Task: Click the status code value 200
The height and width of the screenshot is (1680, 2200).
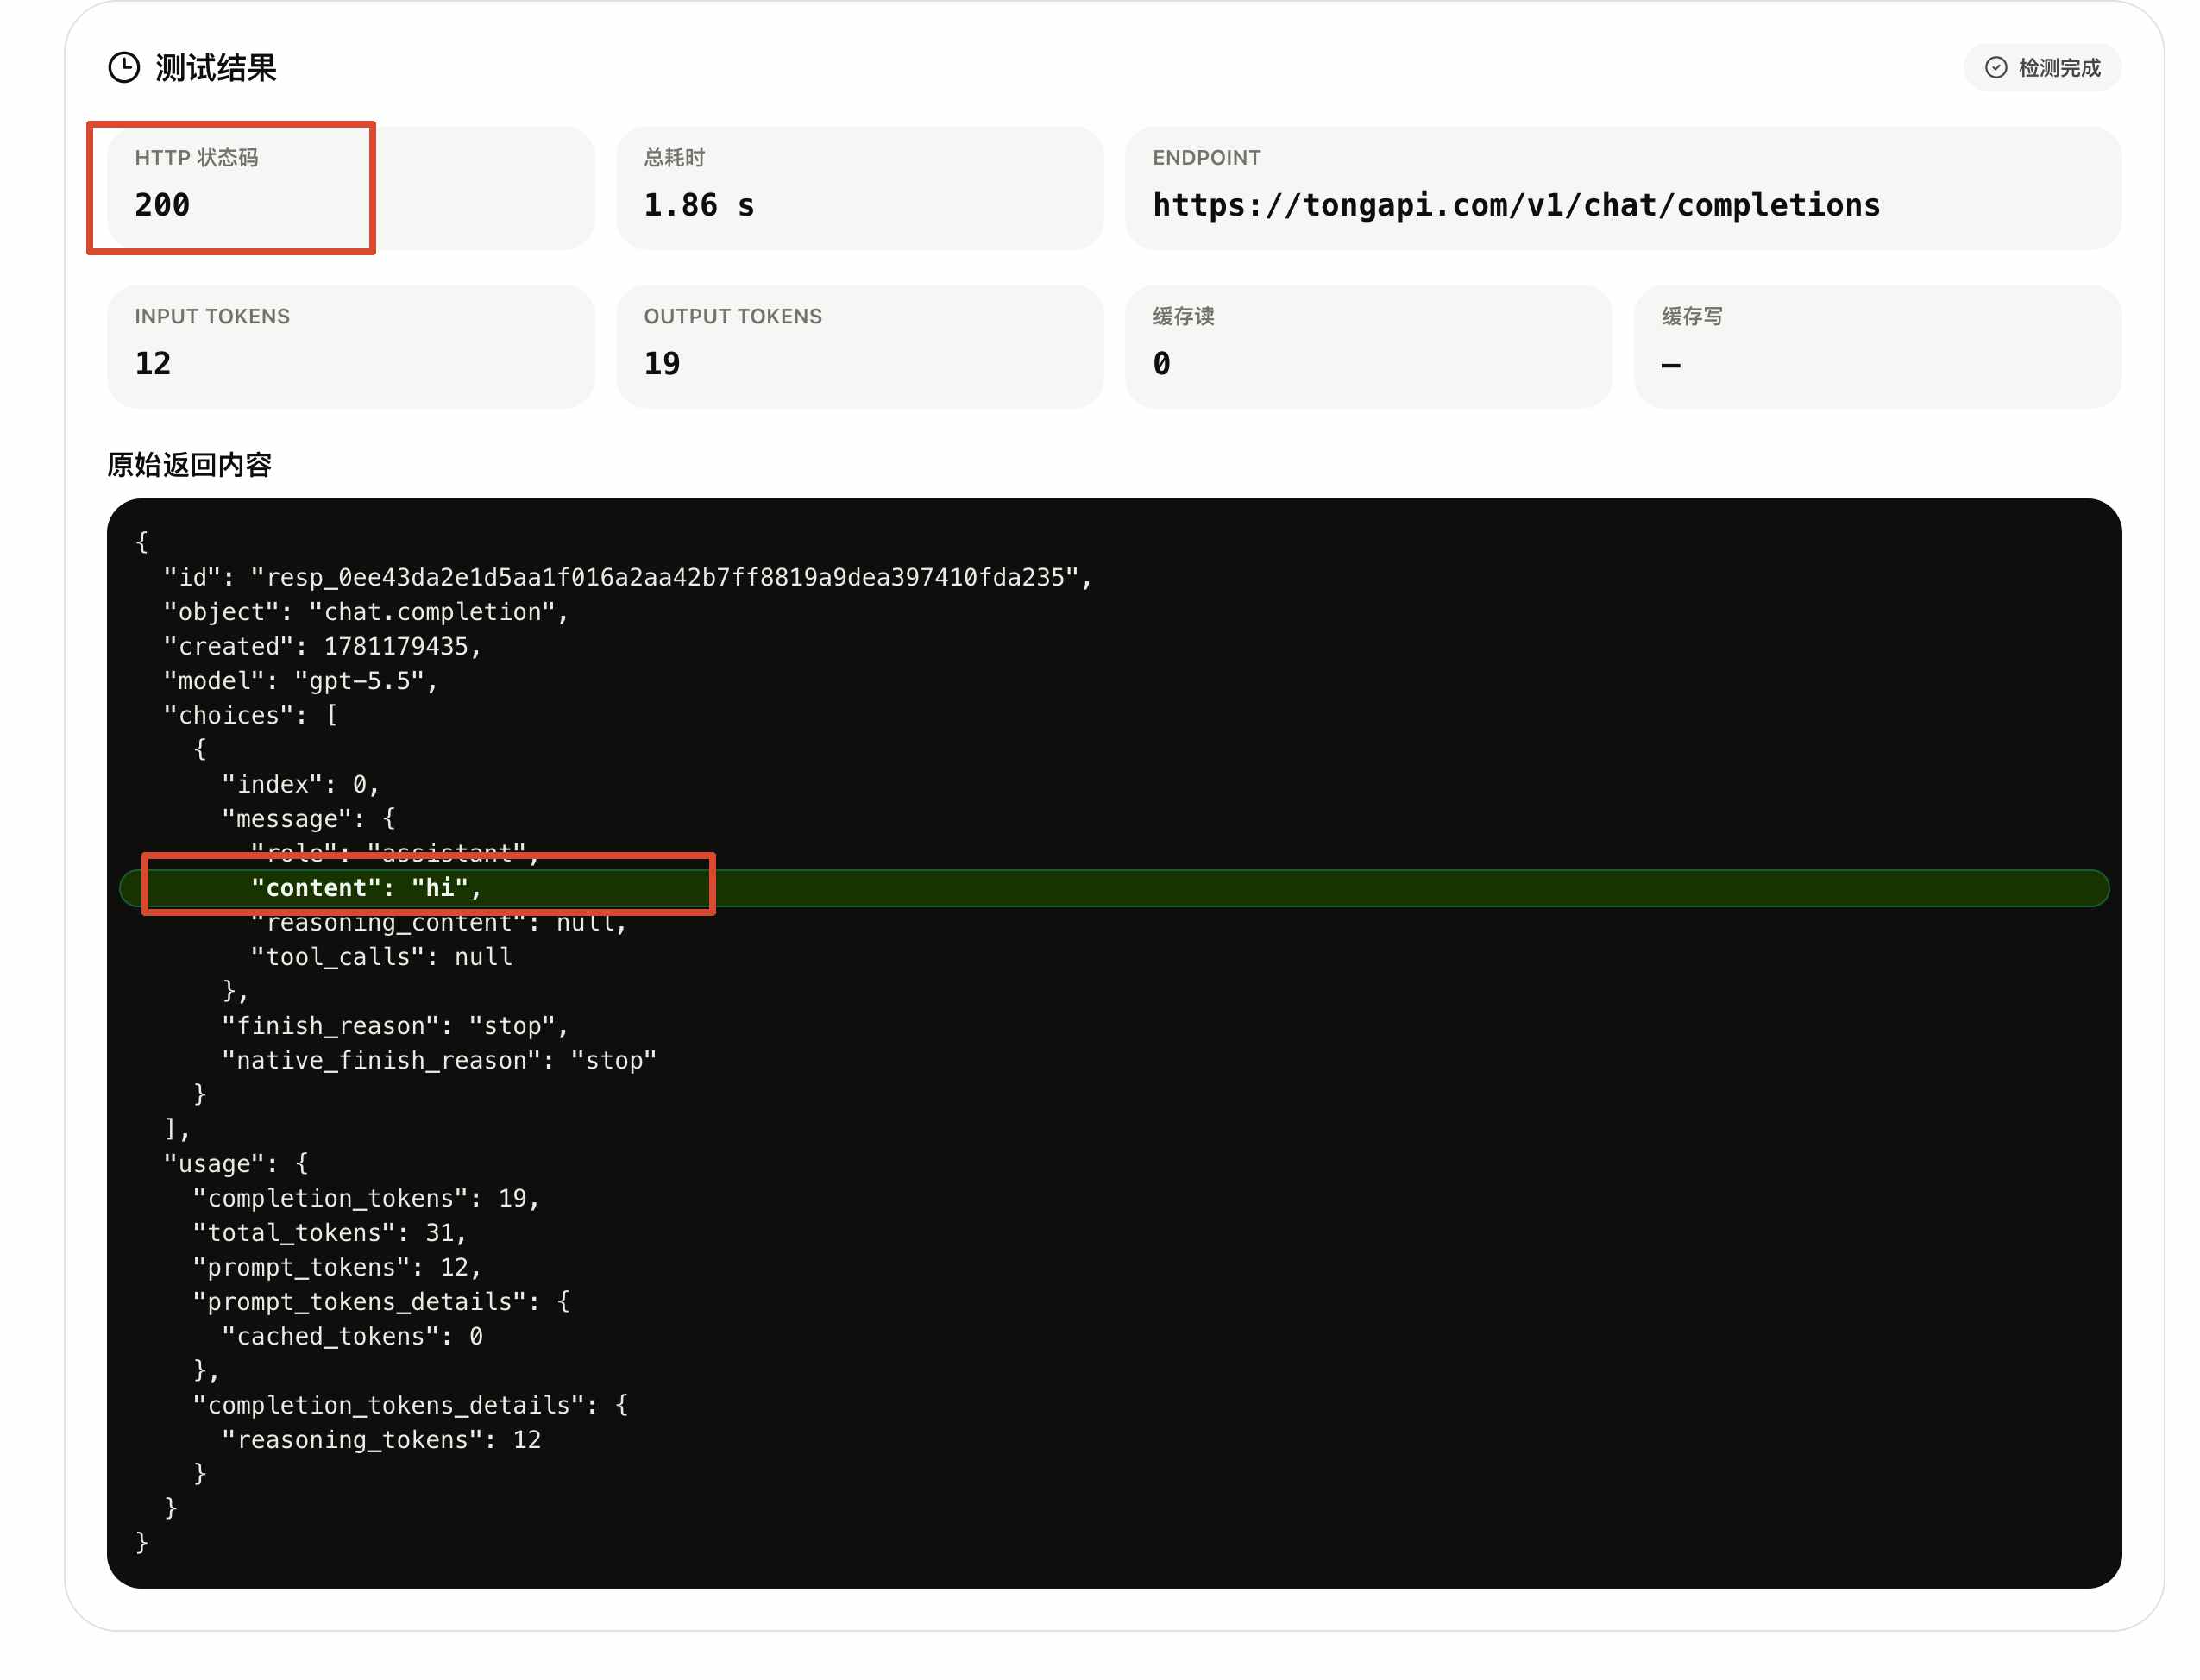Action: click(162, 205)
